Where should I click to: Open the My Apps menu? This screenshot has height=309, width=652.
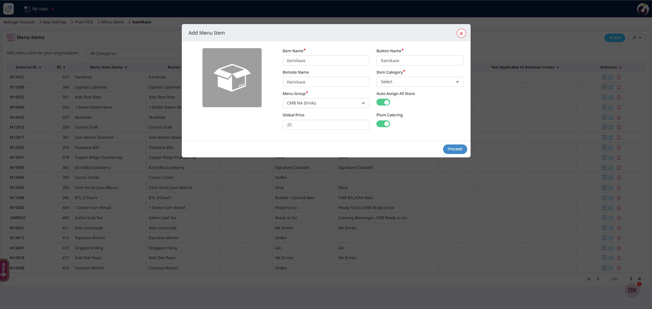tap(39, 9)
